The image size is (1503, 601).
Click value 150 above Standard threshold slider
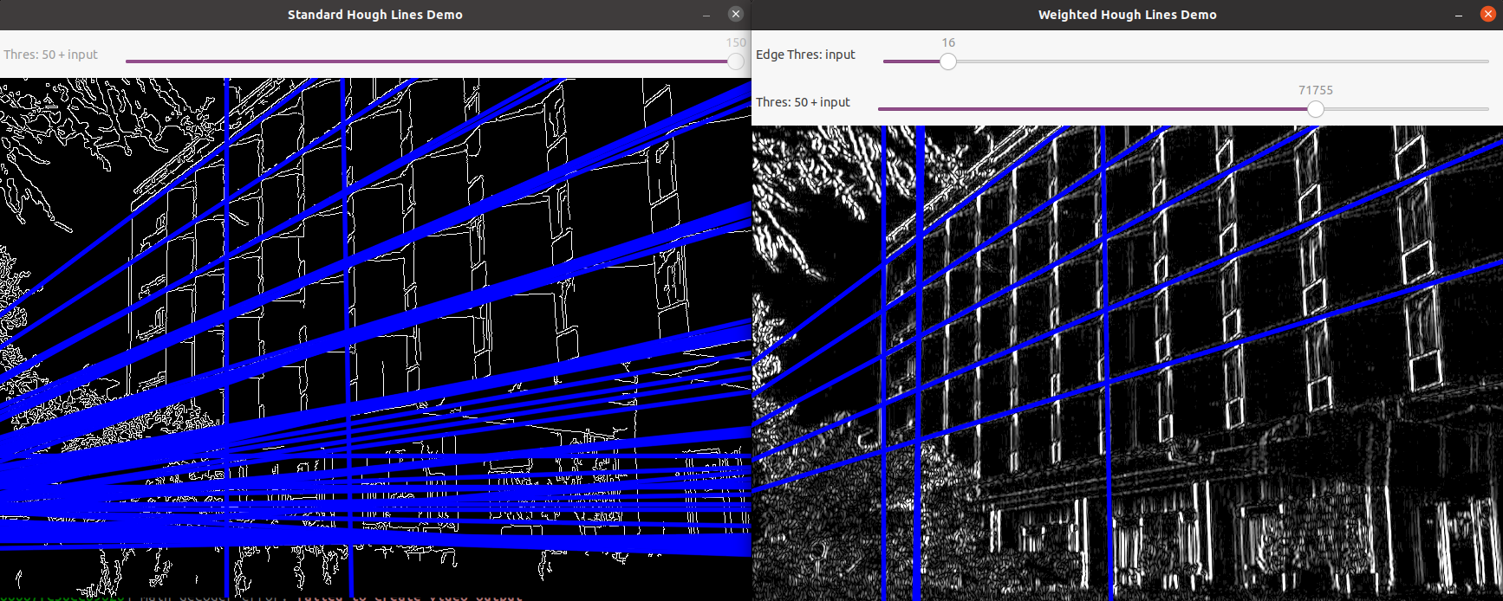coord(736,42)
